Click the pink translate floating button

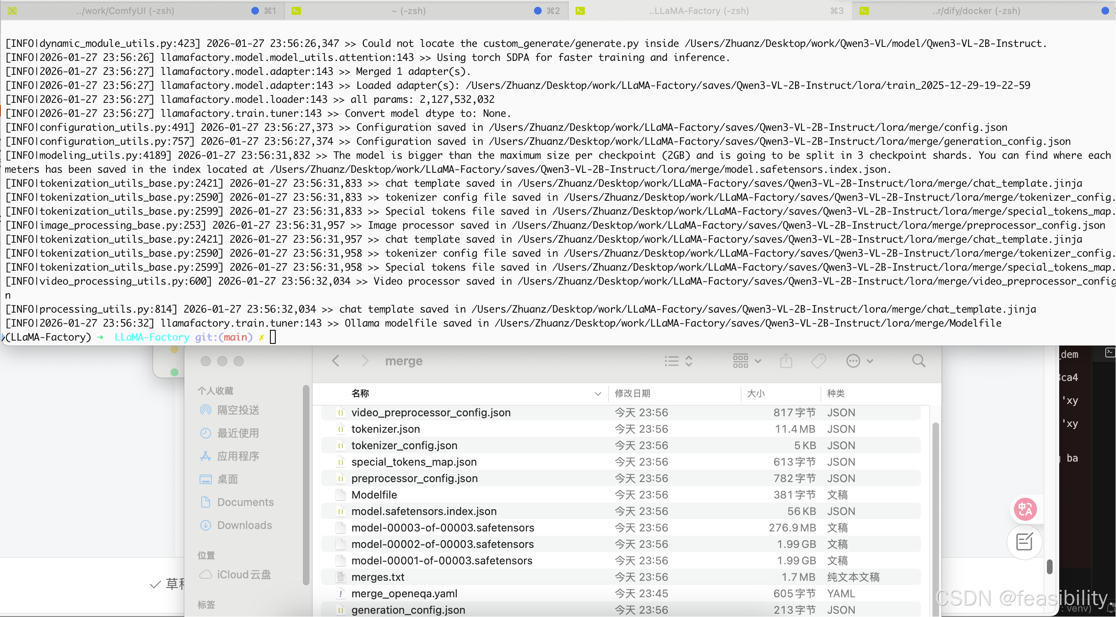(1025, 509)
